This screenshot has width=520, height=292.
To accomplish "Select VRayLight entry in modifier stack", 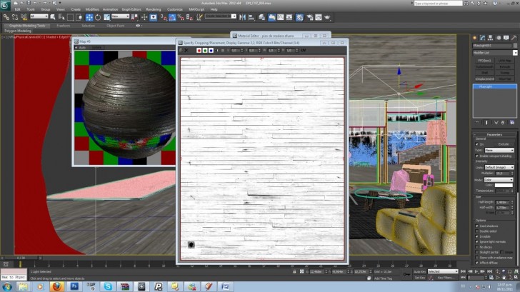I will pos(494,86).
